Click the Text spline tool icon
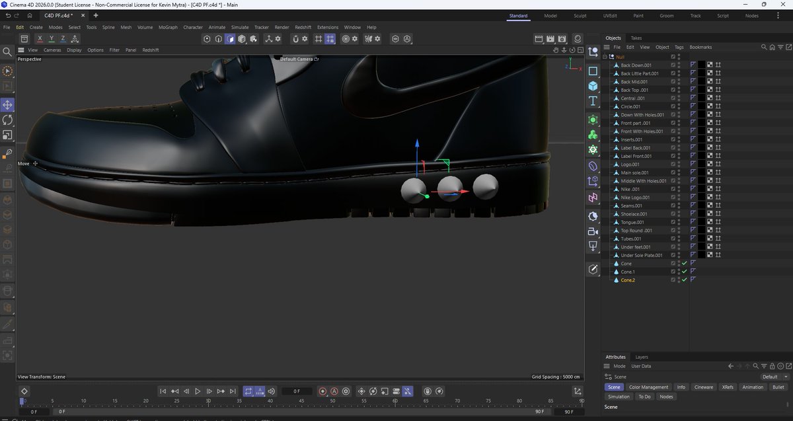 click(x=593, y=101)
